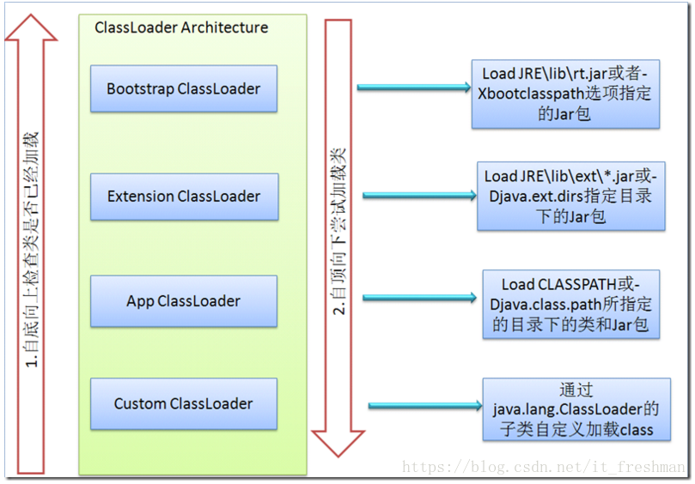This screenshot has height=484, width=695.
Task: Select the Bootstrap ClassLoader box
Action: 184,88
